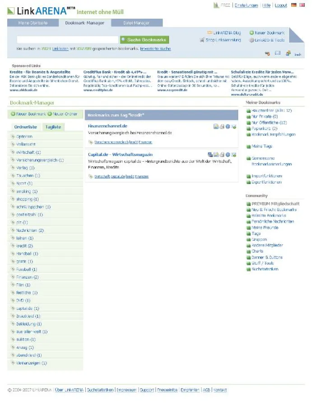Click Neuer Bookmark in the header panel
Image resolution: width=312 pixels, height=406 pixels.
[x=270, y=32]
